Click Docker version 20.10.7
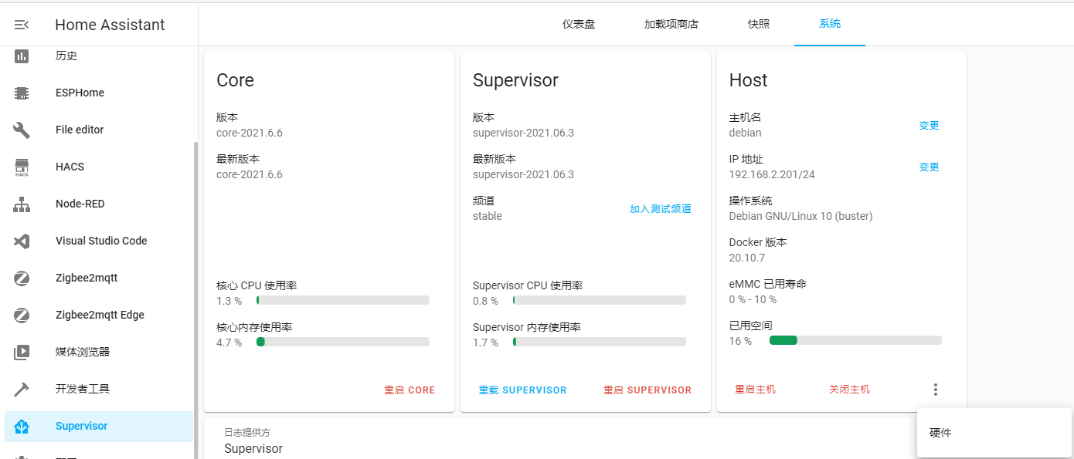The width and height of the screenshot is (1074, 459). click(x=747, y=258)
